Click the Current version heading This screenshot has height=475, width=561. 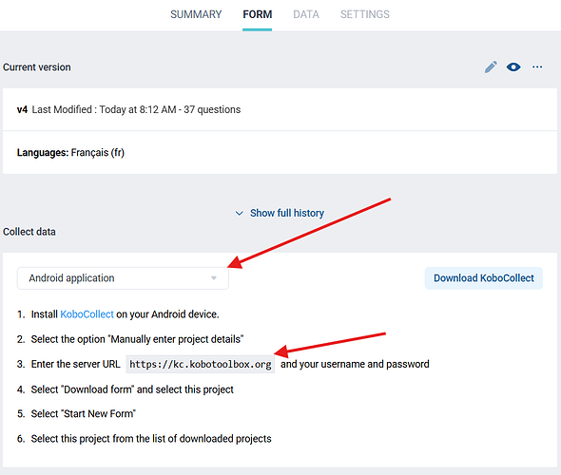[37, 67]
